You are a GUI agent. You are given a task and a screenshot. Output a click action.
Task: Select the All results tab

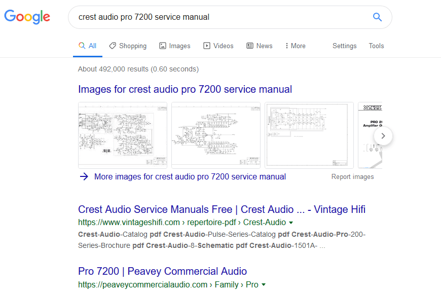[x=87, y=46]
